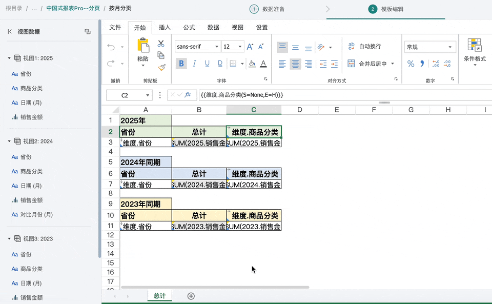Apply comma style format
This screenshot has height=304, width=492.
[422, 64]
